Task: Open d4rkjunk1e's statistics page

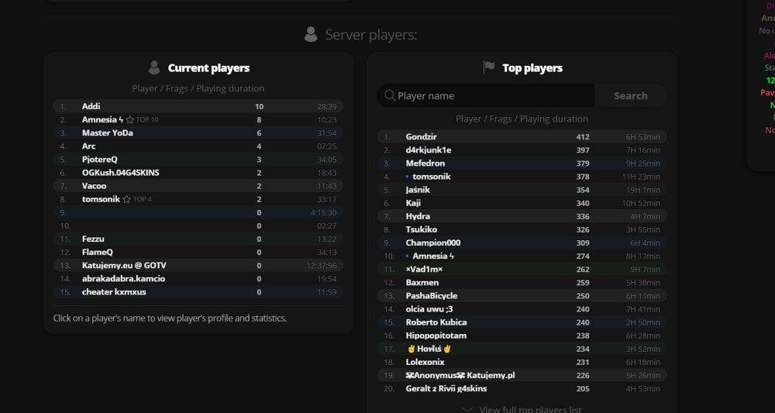Action: [428, 150]
